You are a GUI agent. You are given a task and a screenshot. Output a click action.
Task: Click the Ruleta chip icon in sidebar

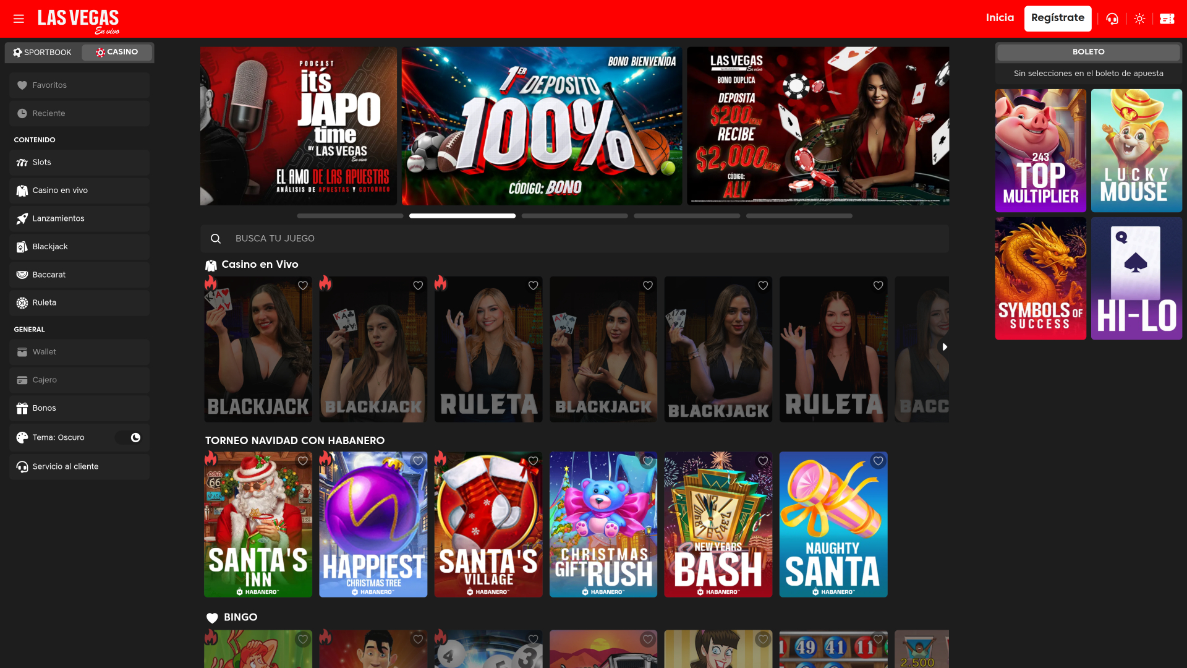[x=22, y=303]
